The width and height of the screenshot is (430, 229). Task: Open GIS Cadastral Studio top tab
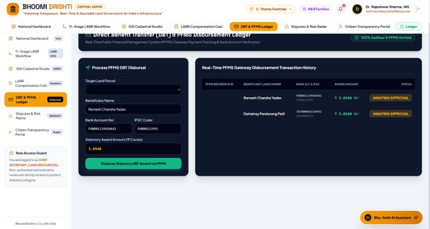pyautogui.click(x=142, y=27)
